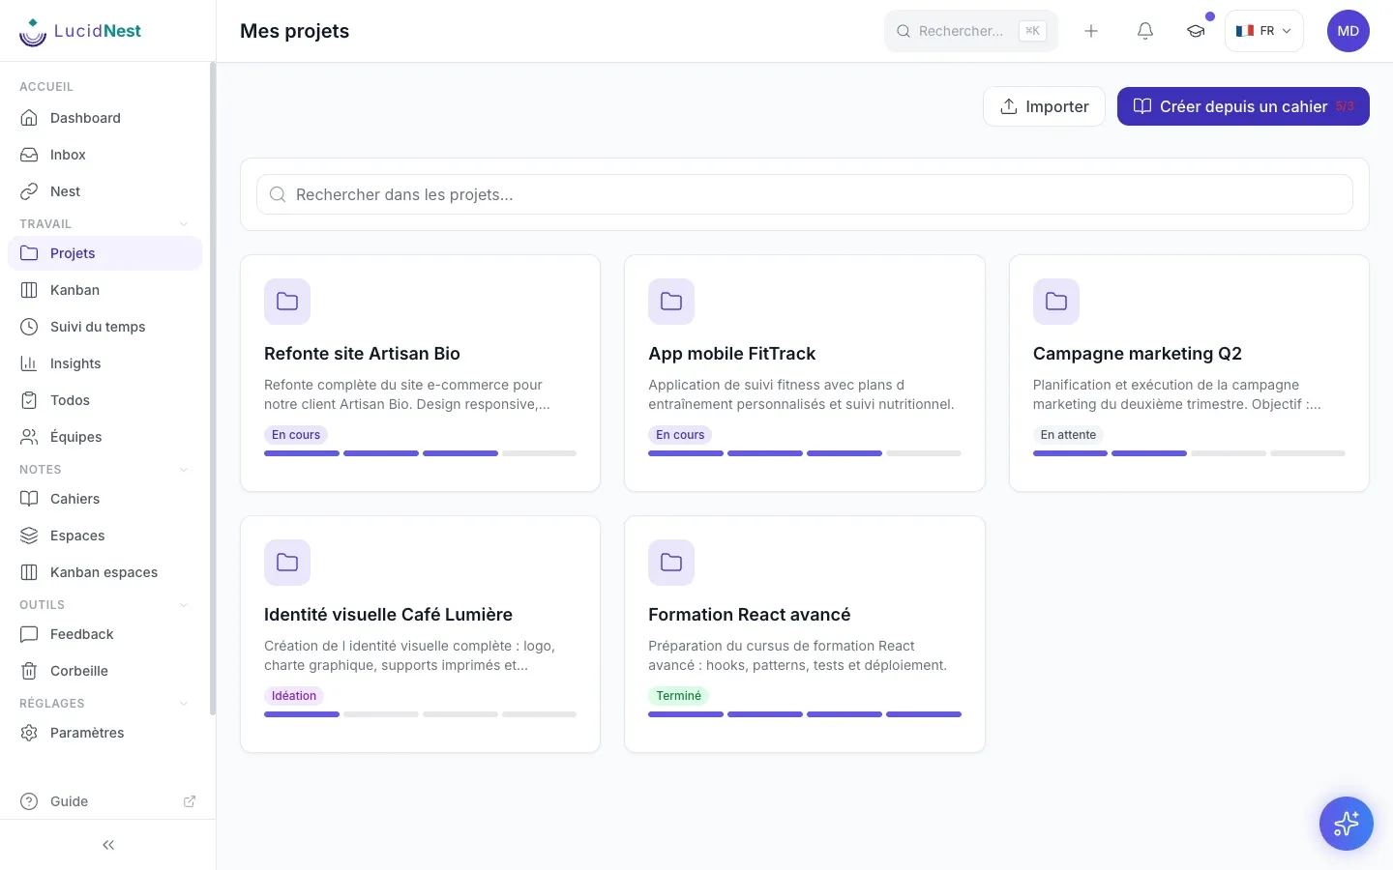
Task: Click the En attente status badge
Action: coord(1068,435)
